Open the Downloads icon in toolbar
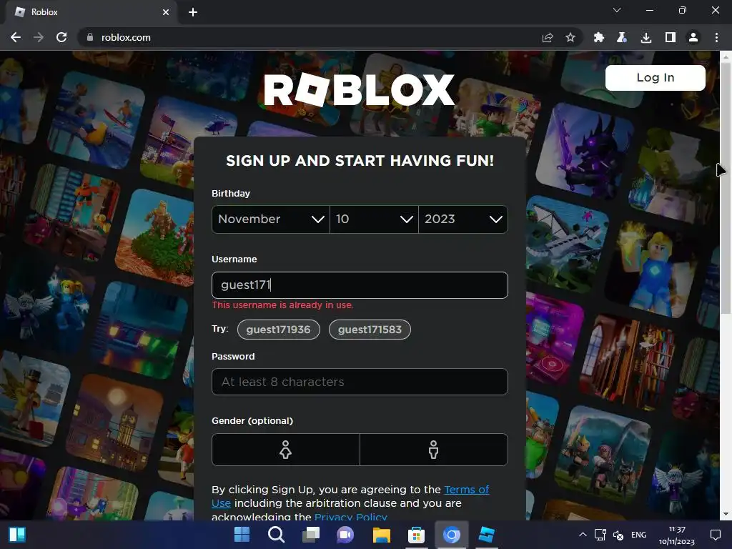This screenshot has width=732, height=549. click(646, 37)
